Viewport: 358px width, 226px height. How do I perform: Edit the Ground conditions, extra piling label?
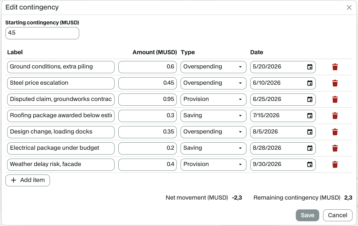[x=61, y=67]
